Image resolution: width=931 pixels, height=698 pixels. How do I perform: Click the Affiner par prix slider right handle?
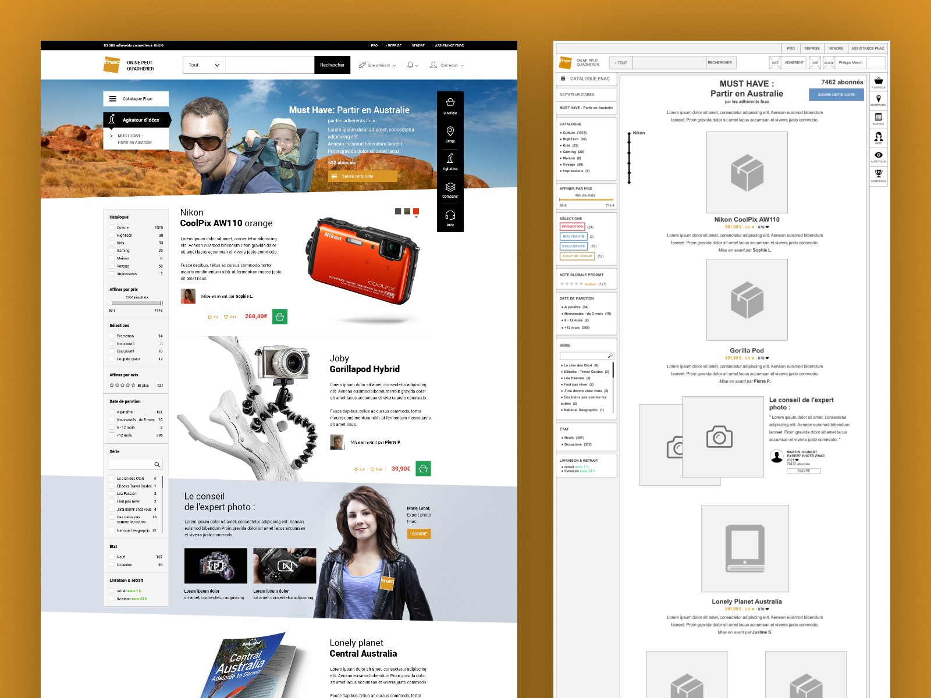tap(161, 303)
